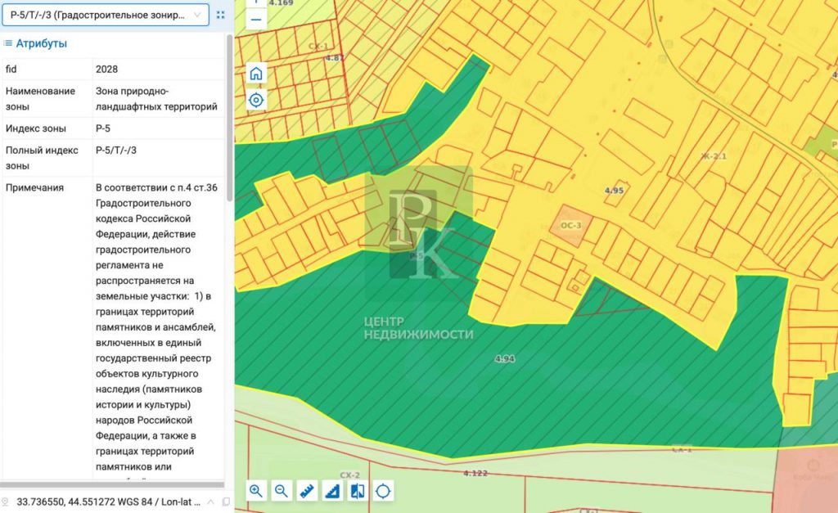Viewport: 838px width, 513px height.
Task: Click the Зона природно-ландшафтных территорий value
Action: tap(156, 99)
